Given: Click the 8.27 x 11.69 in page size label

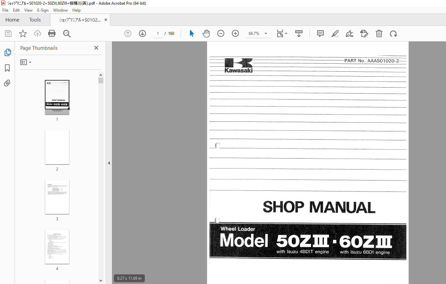Looking at the screenshot, I should (129, 278).
